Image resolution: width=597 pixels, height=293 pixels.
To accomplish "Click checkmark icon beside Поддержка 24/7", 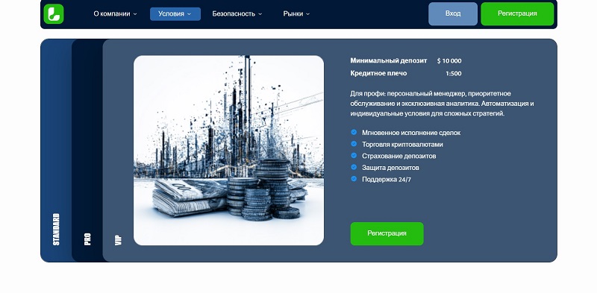I will (354, 178).
